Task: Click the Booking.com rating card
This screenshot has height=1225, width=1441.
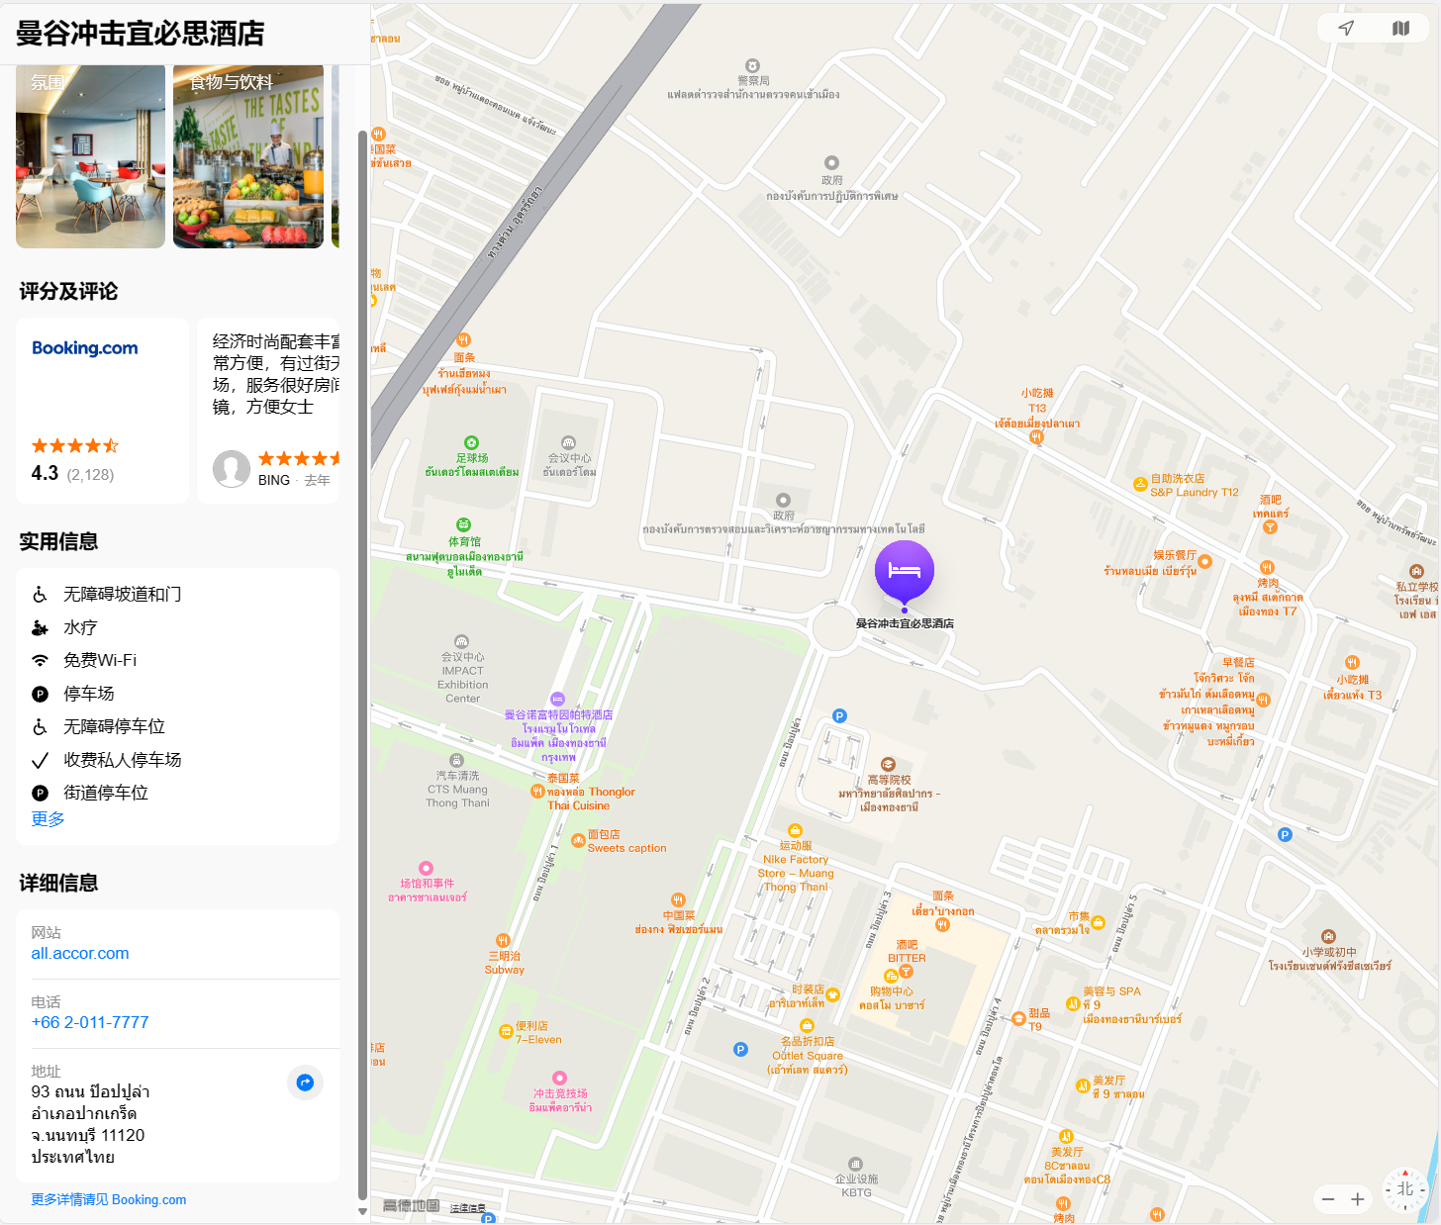Action: [x=102, y=411]
